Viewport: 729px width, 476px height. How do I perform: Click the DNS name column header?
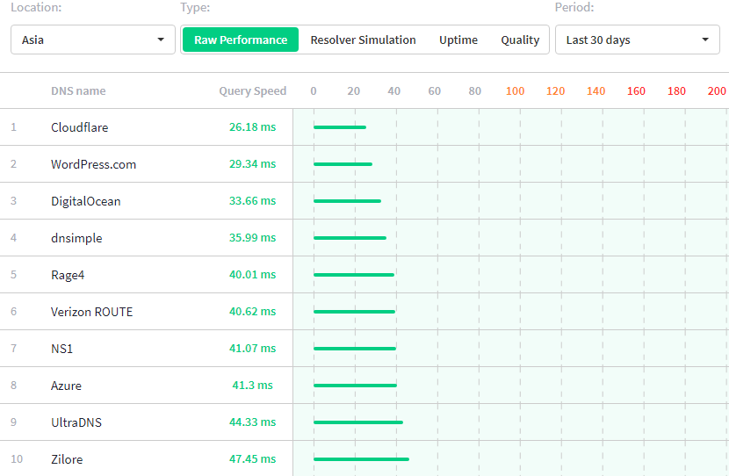click(x=78, y=91)
